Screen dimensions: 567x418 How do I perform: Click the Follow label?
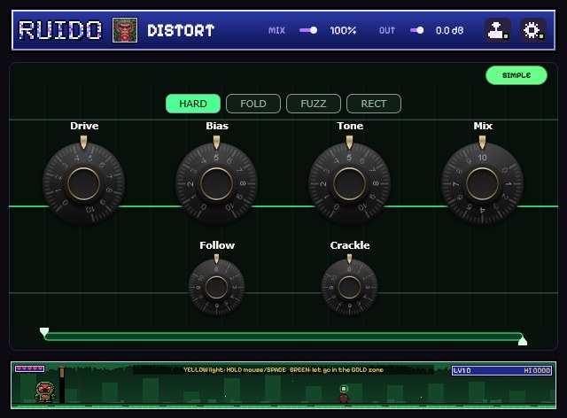pos(217,245)
